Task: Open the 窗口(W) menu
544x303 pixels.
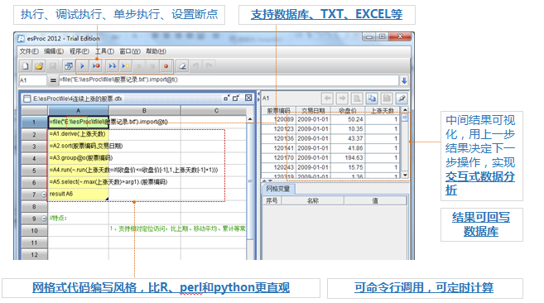Action: click(130, 51)
